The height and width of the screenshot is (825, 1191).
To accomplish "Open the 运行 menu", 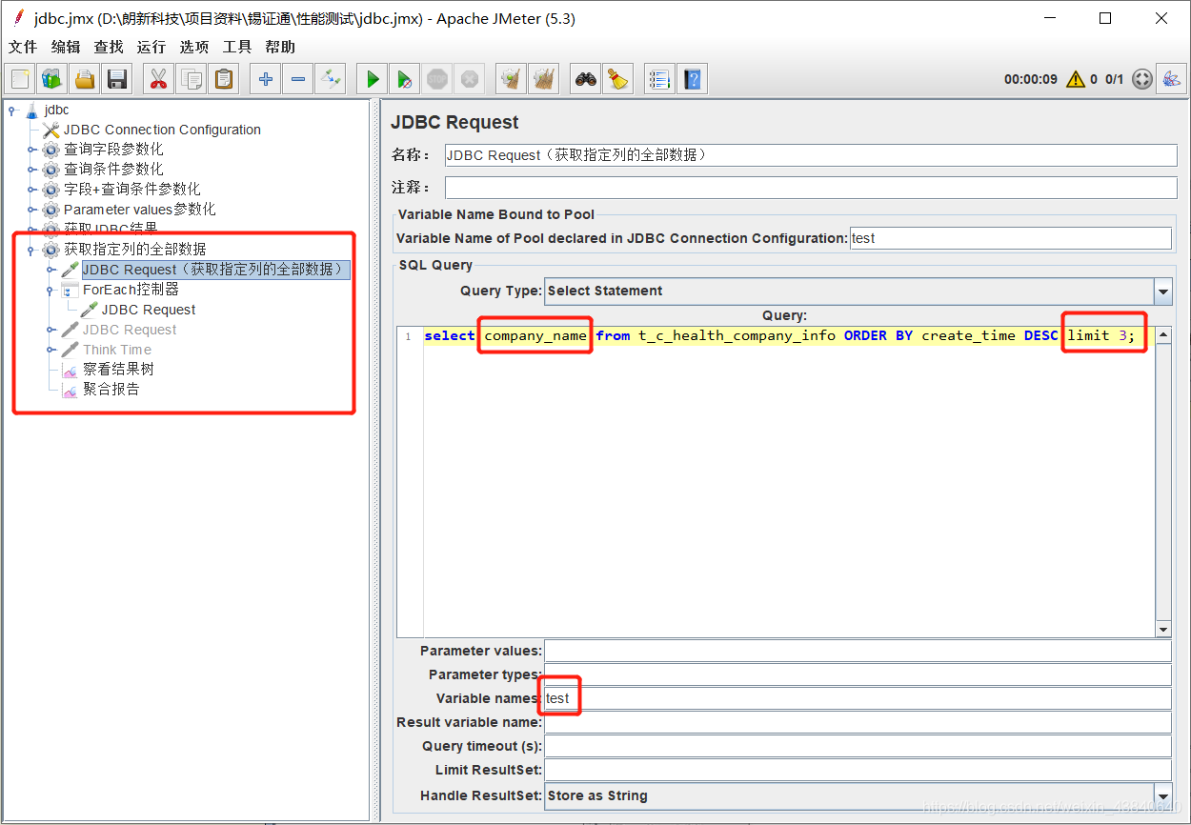I will pos(151,47).
